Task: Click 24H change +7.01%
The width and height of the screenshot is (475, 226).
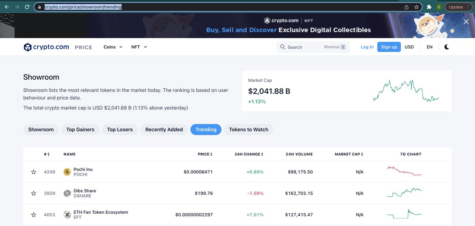Action: click(x=255, y=215)
